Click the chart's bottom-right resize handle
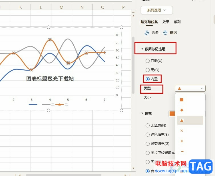 (x=121, y=111)
